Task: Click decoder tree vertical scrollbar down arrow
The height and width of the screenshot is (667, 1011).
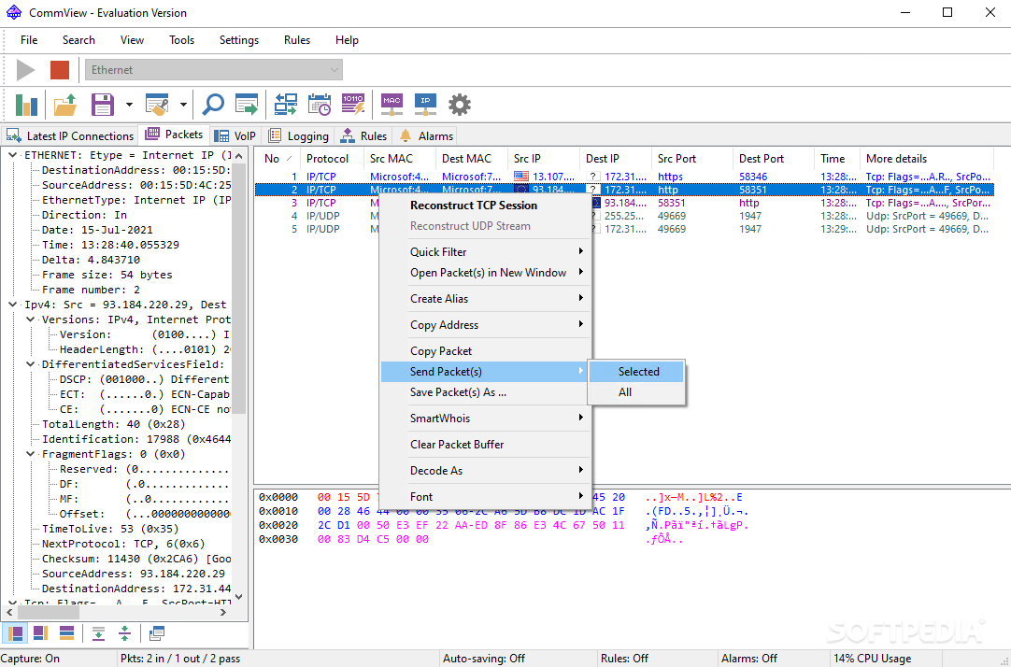Action: coord(238,597)
